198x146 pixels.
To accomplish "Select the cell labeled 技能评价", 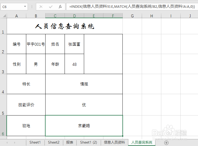I will tap(26, 105).
